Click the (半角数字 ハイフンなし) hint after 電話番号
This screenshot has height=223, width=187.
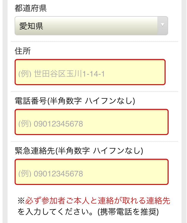91,101
